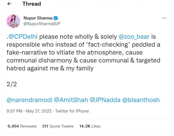The image size is (174, 136).
Task: Open the @blsanthosh mention
Action: 141,100
